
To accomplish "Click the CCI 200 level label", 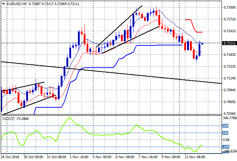I will 225,126.
